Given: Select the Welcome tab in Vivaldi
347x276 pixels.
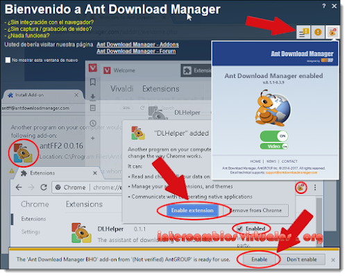Looking at the screenshot, I should coord(119,70).
